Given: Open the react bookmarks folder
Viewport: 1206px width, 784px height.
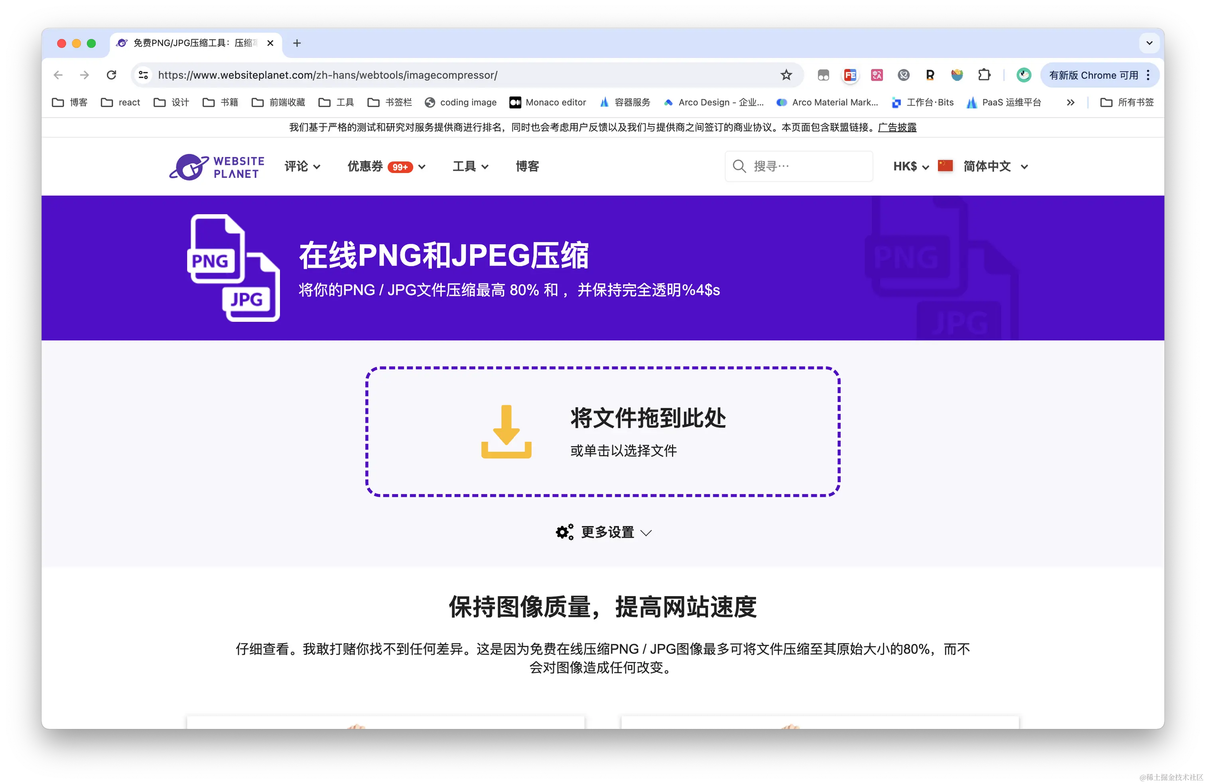Looking at the screenshot, I should [120, 102].
